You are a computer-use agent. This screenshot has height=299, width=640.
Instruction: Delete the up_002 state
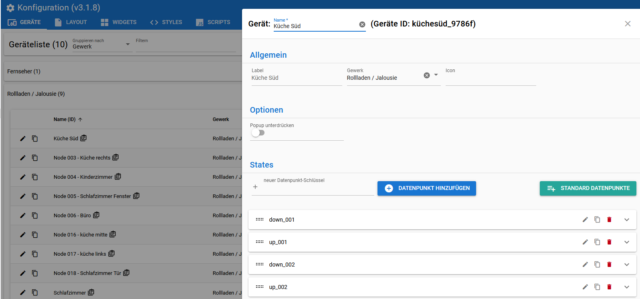609,287
